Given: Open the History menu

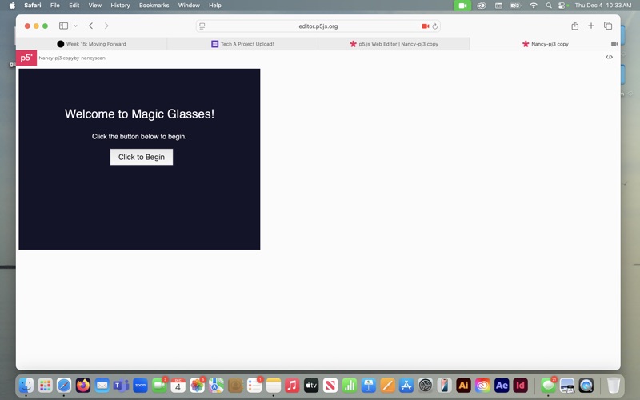Looking at the screenshot, I should click(x=120, y=6).
